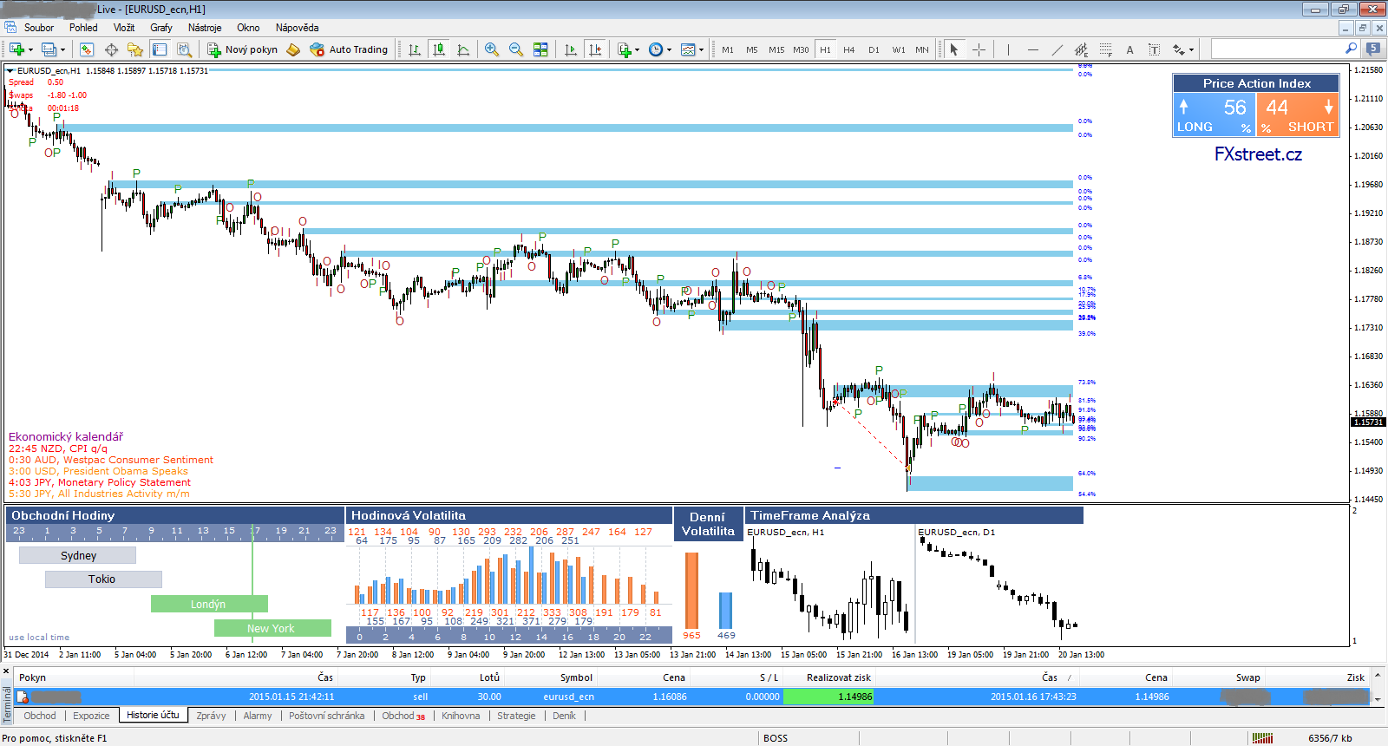The width and height of the screenshot is (1388, 746).
Task: Click the orange daily volatility bar
Action: 691,590
